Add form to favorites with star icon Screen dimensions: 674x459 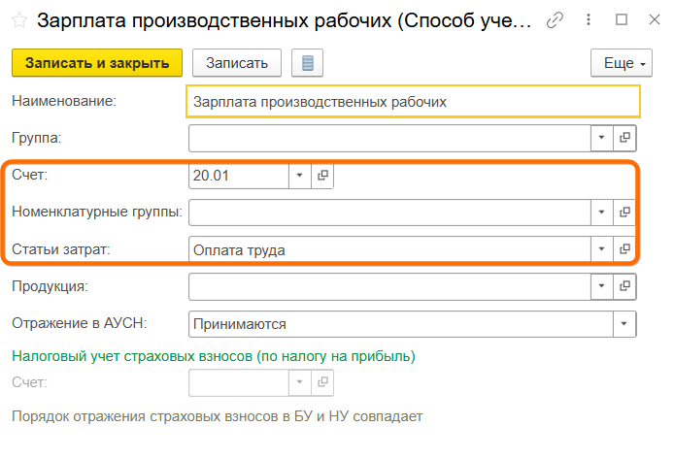point(19,20)
